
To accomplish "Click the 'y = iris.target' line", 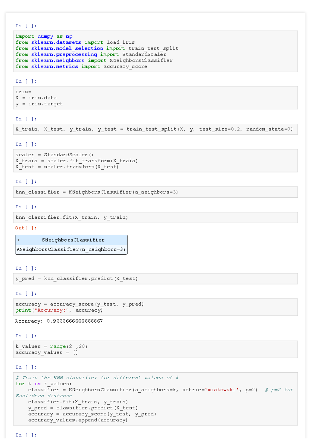I will point(39,104).
